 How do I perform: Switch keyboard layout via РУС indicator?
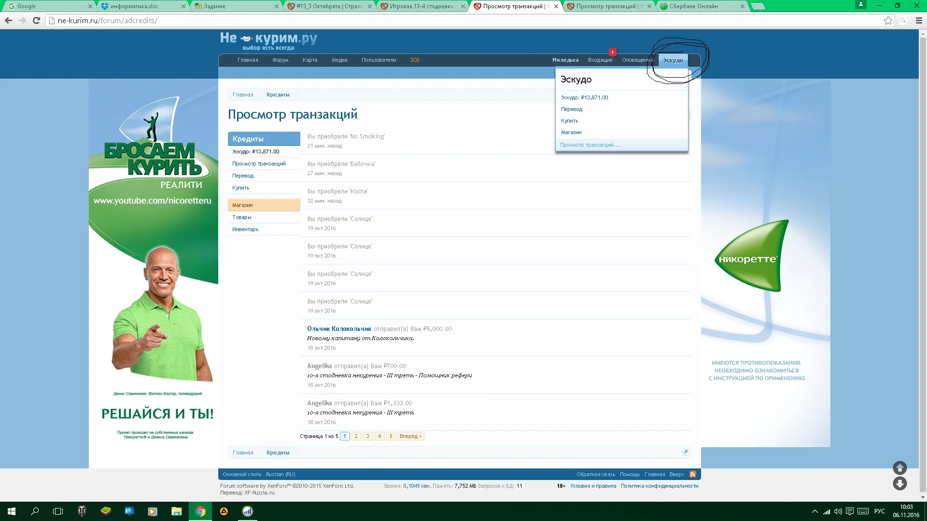[880, 511]
